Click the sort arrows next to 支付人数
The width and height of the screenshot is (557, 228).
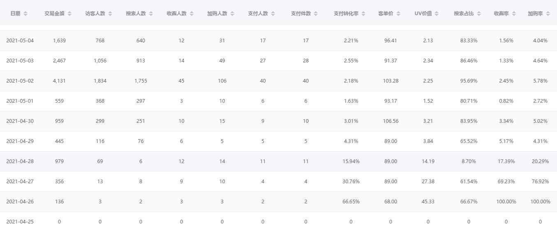pos(273,14)
